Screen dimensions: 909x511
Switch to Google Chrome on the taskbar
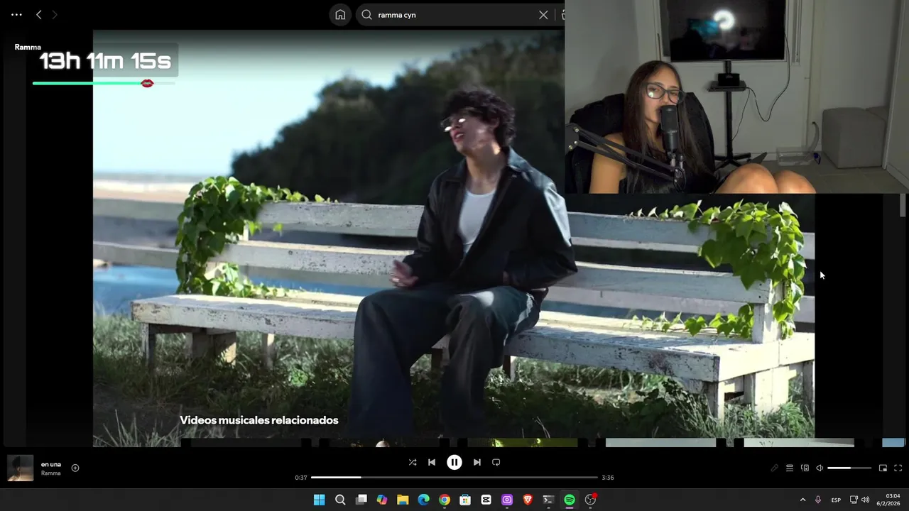[444, 500]
